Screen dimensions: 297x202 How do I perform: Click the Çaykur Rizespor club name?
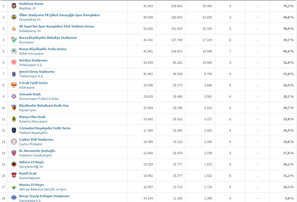pyautogui.click(x=31, y=144)
